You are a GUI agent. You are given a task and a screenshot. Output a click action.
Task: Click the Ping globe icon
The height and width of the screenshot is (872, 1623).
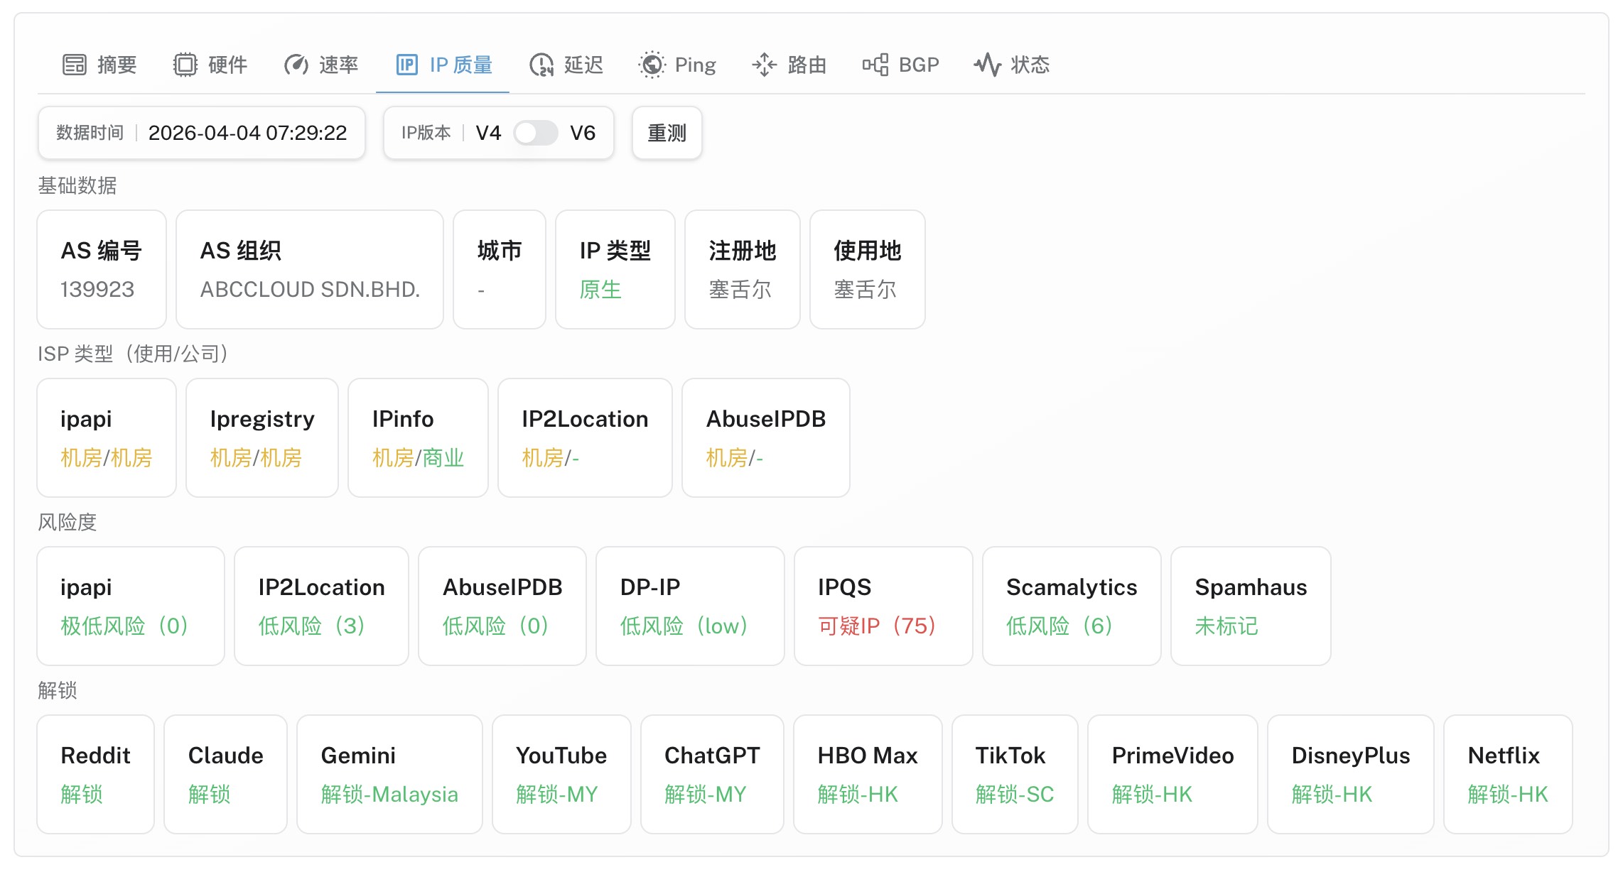tap(652, 65)
